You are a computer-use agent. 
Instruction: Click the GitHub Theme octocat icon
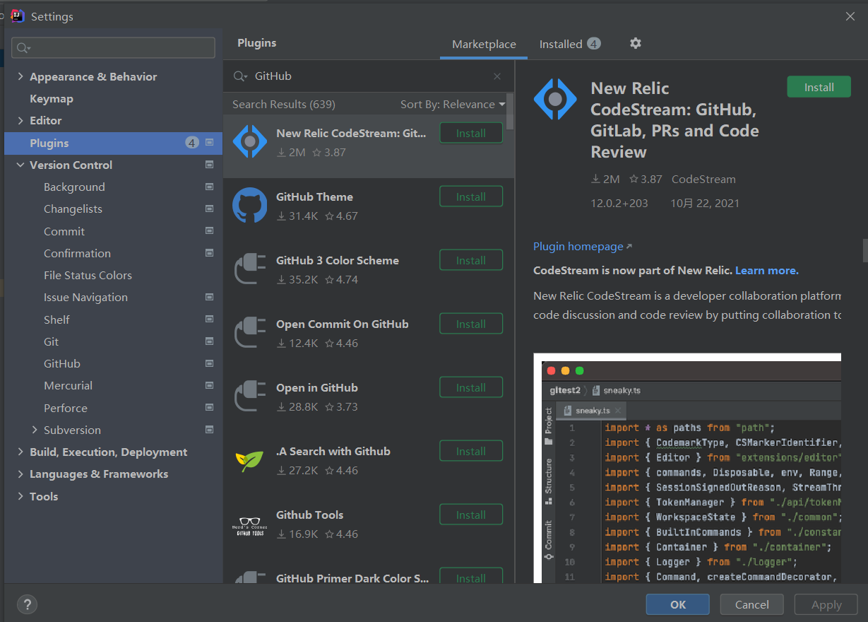pos(250,205)
